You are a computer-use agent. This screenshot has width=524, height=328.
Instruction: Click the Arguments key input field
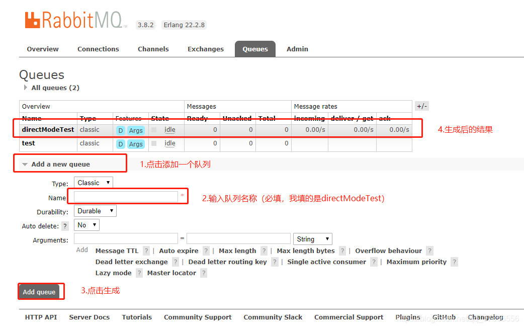[x=126, y=239]
